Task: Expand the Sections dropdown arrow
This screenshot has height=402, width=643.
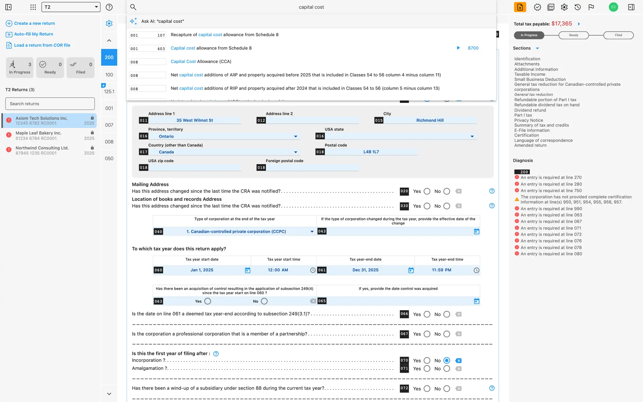Action: pos(538,48)
